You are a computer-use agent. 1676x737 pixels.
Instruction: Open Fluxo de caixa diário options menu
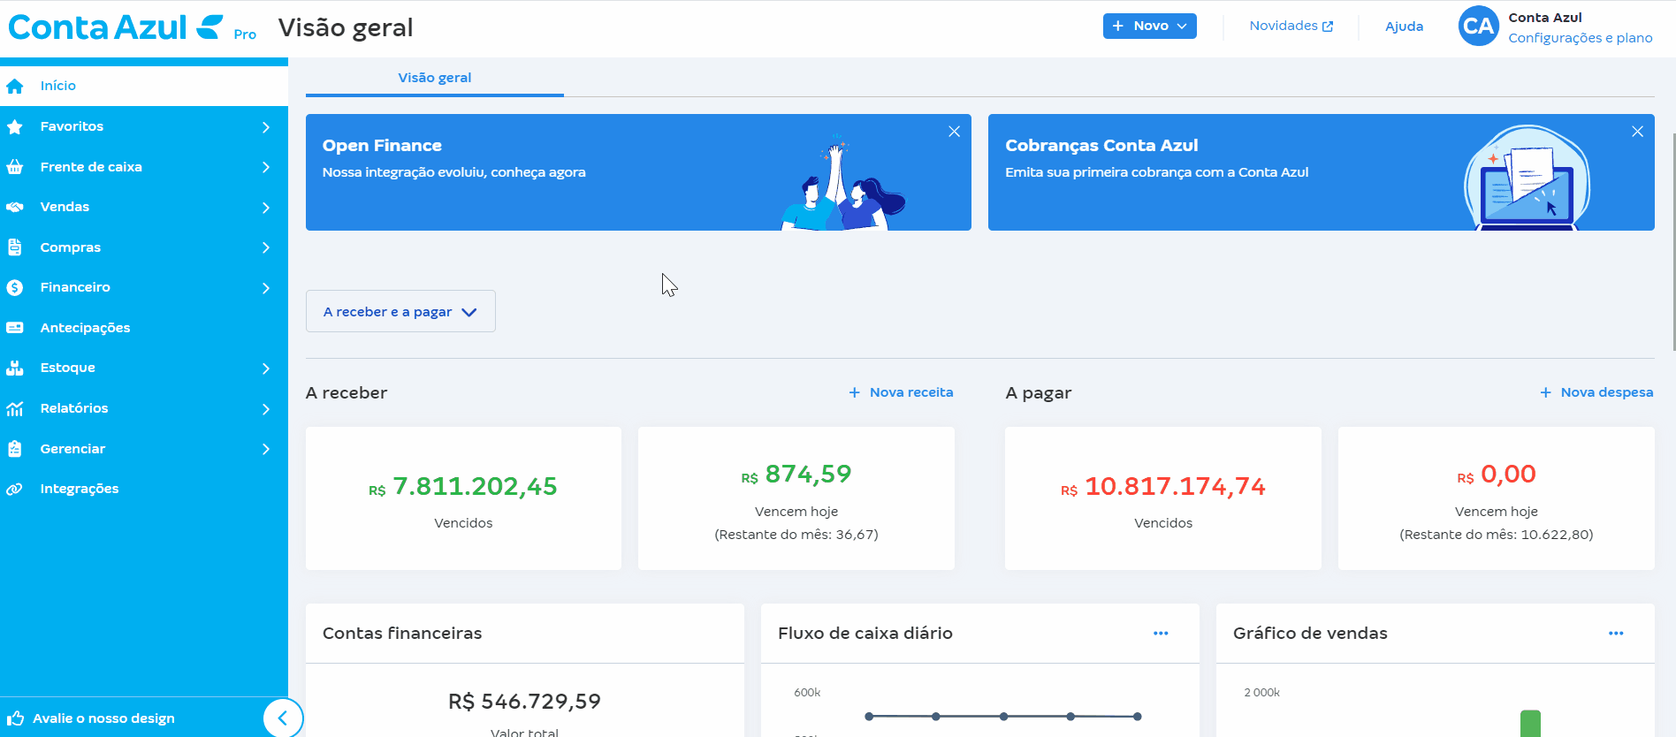click(1161, 634)
